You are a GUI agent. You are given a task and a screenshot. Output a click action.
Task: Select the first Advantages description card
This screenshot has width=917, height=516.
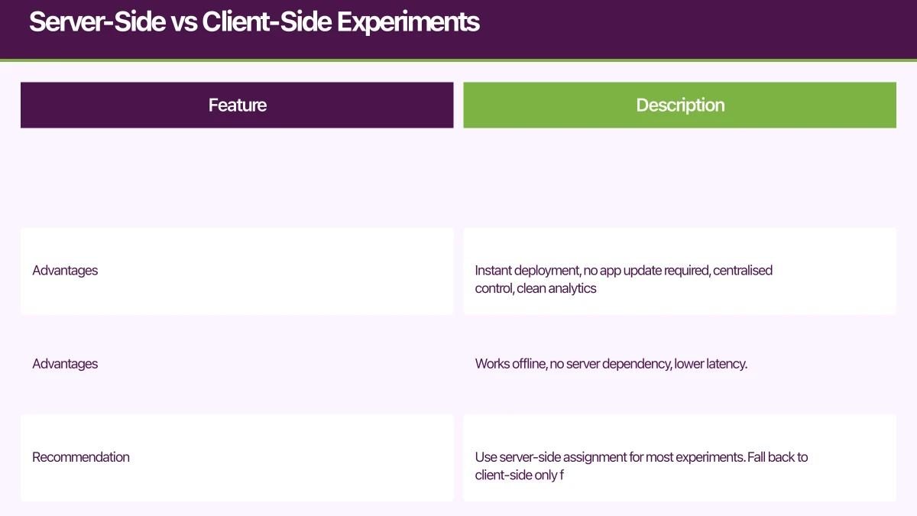(679, 271)
